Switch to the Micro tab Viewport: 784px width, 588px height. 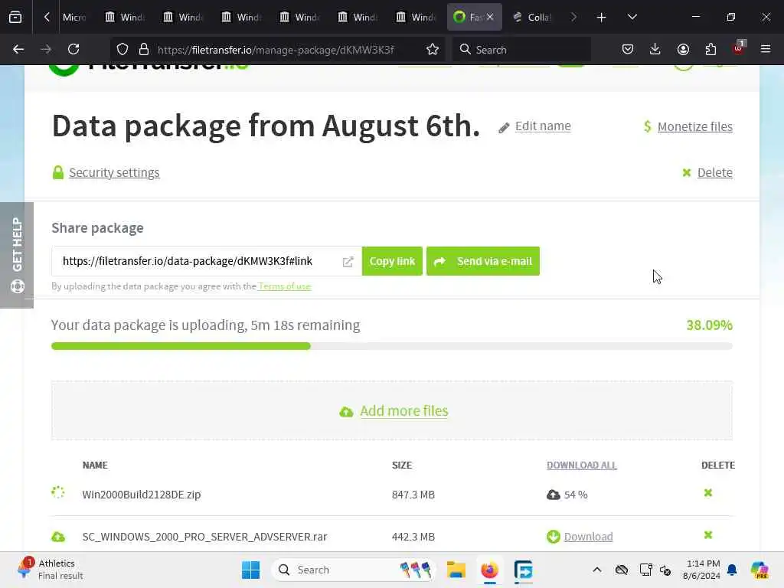coord(74,18)
